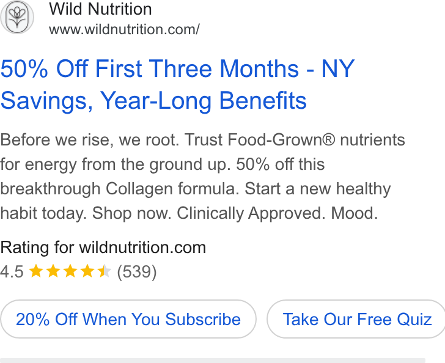
Task: Click the 'Food-Grown®' phrase in description
Action: pyautogui.click(x=281, y=139)
